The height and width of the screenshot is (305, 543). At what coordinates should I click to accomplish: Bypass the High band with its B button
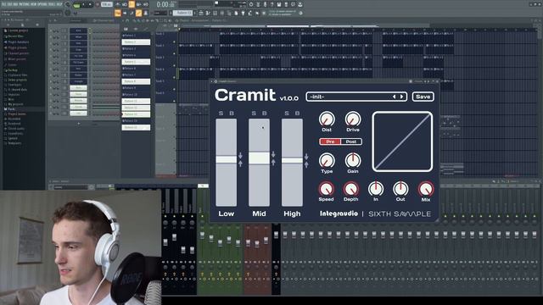(x=297, y=114)
